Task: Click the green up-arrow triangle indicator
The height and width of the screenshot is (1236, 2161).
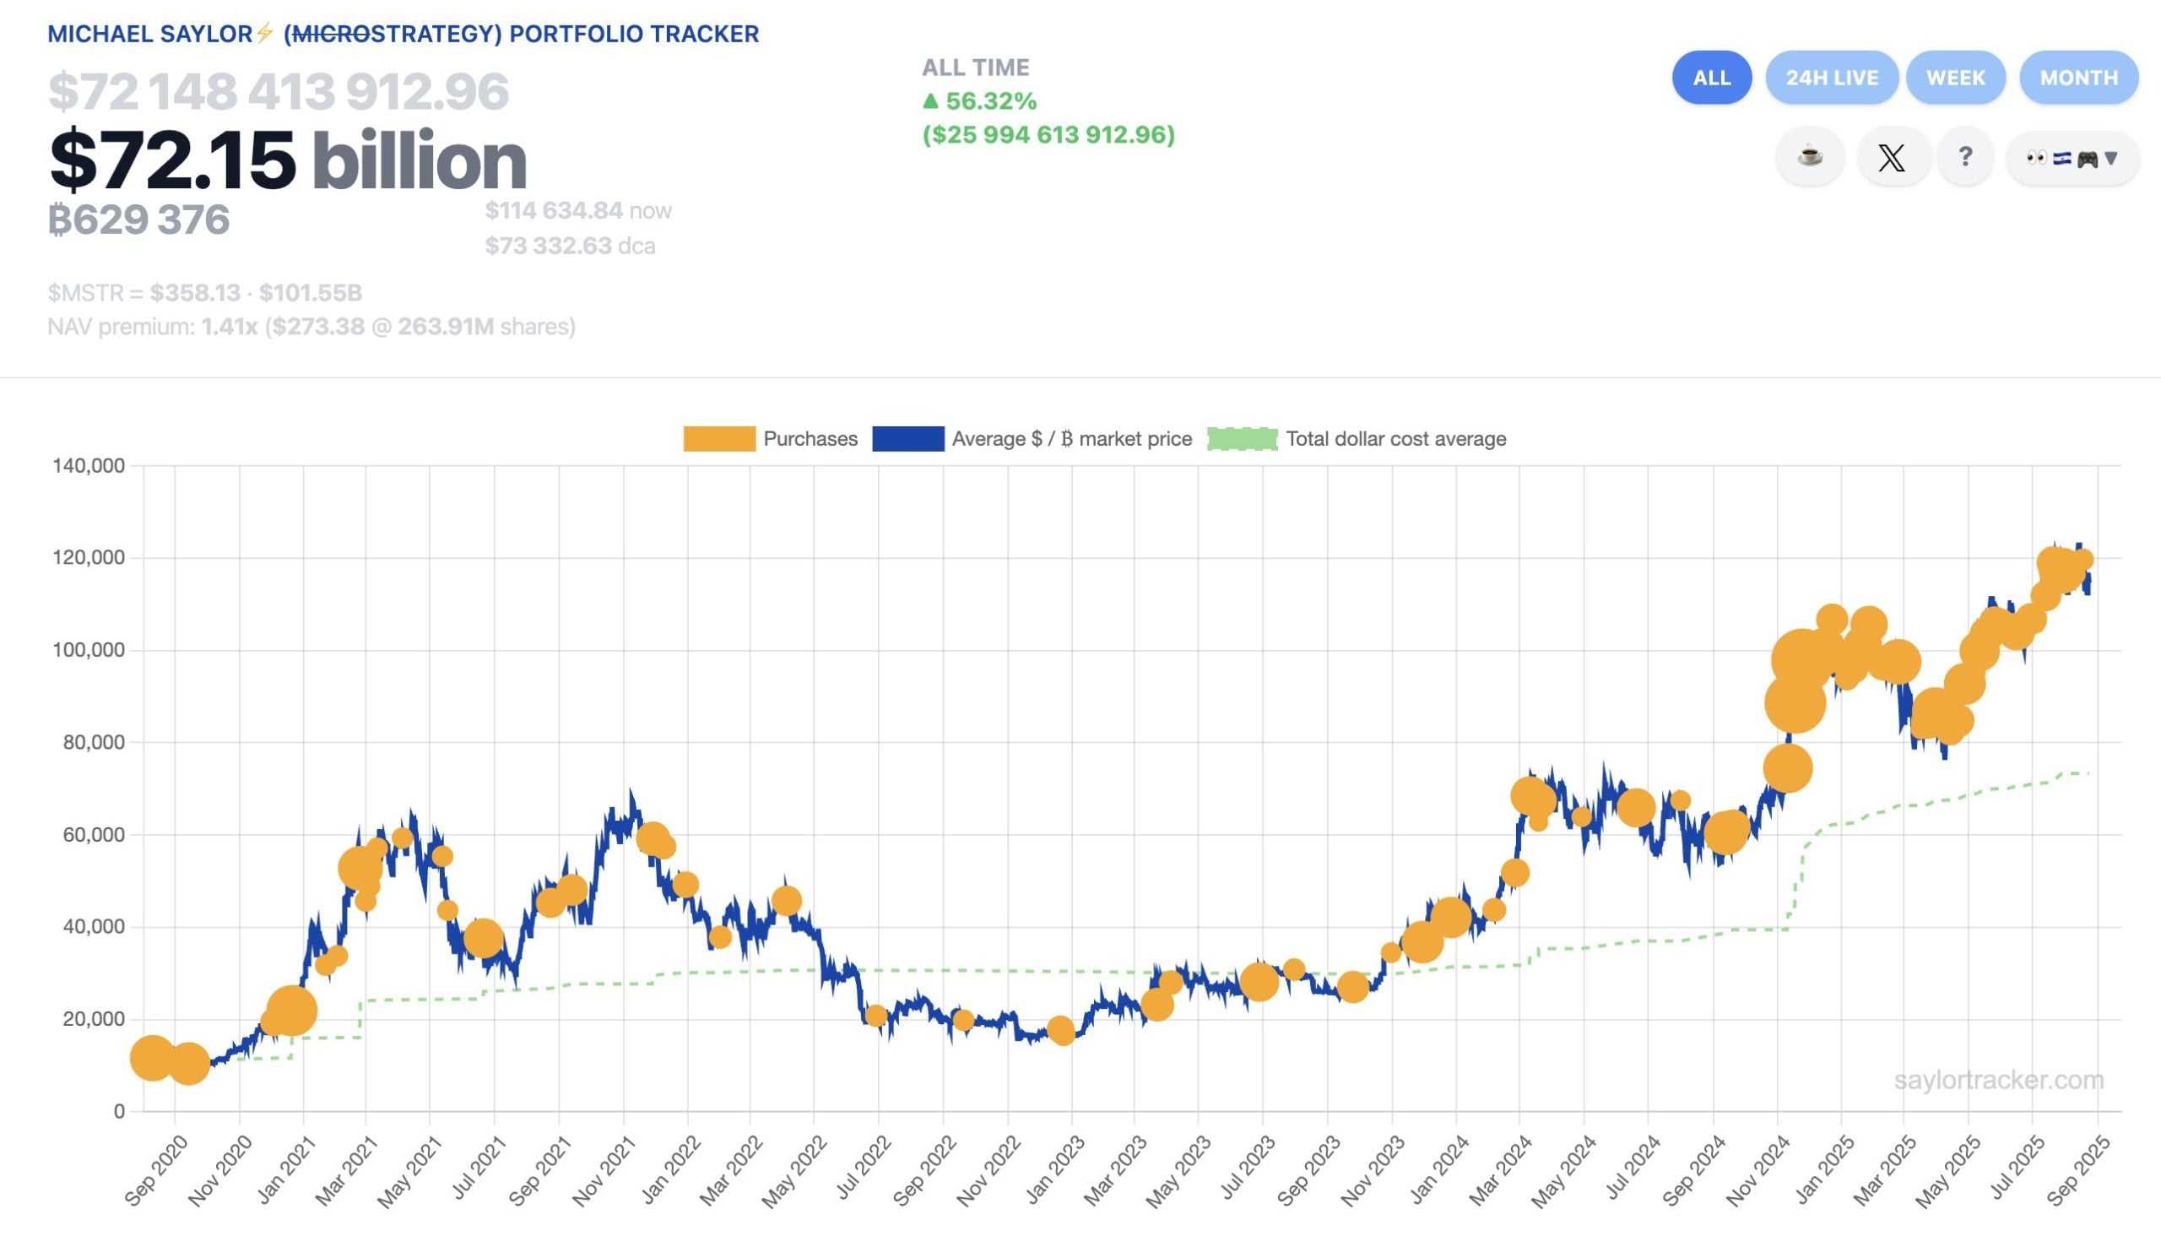Action: 932,104
